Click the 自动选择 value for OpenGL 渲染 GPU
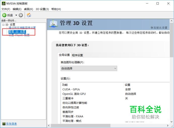Image resolution: width=174 pixels, height=128 pixels. tap(130, 94)
